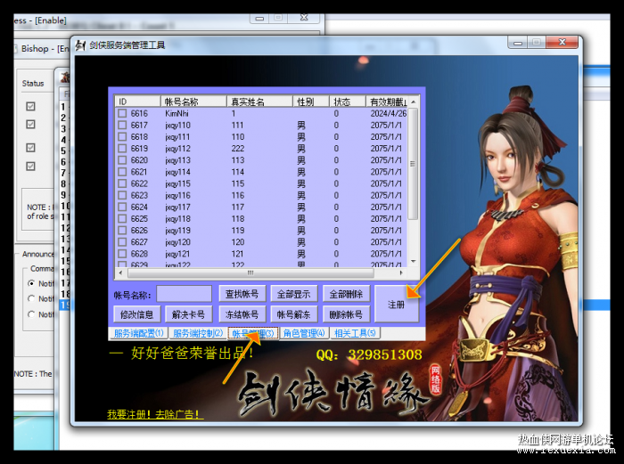Click the horizontal scrollbar thumb of account list
The height and width of the screenshot is (464, 624).
tap(250, 273)
